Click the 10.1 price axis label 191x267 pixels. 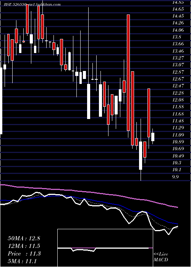[x=176, y=170]
